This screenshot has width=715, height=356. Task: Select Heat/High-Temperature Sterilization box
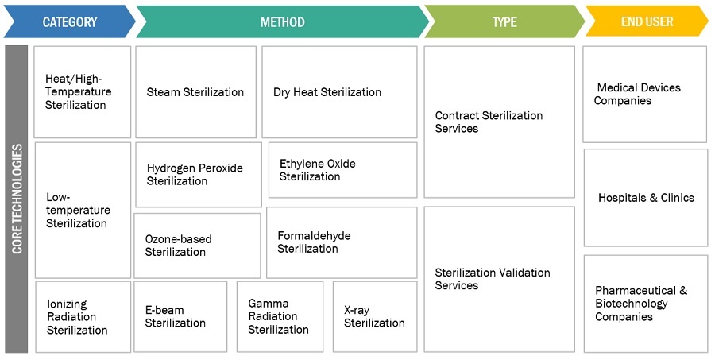pos(83,92)
